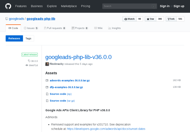View the 386 stargazers count
The width and height of the screenshot is (190, 132).
click(x=160, y=19)
